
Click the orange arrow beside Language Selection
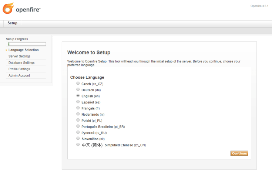pyautogui.click(x=6, y=50)
